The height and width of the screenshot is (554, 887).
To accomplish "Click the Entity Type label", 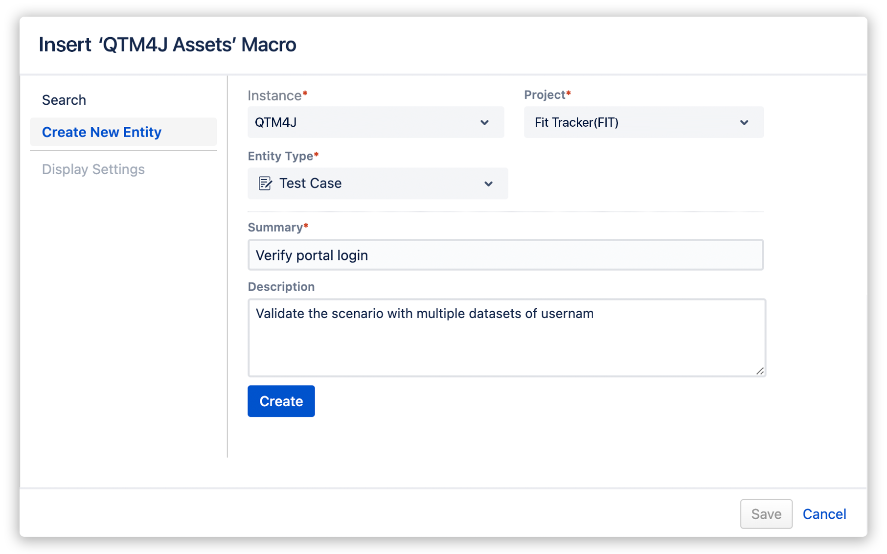I will pyautogui.click(x=283, y=156).
